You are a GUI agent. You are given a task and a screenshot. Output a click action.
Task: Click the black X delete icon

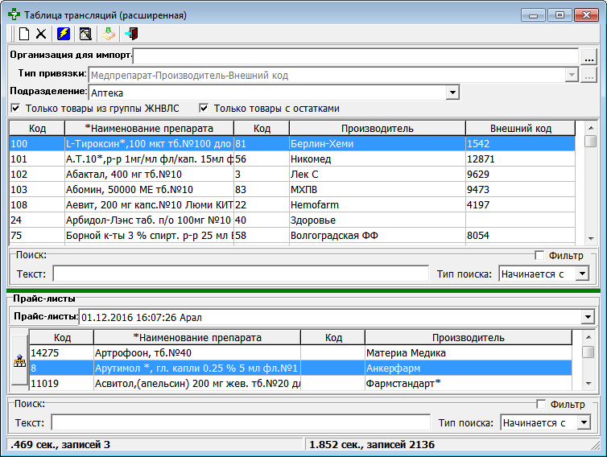(x=41, y=34)
